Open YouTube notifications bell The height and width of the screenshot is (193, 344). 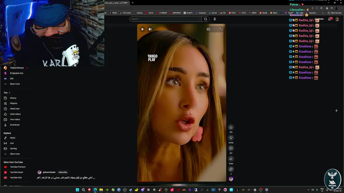tap(329, 19)
